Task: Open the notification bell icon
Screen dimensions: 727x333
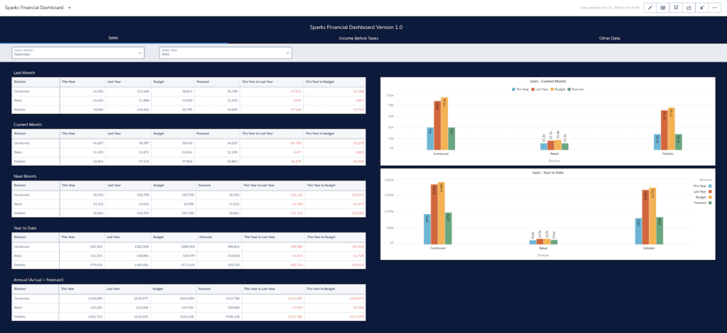Action: coord(702,8)
